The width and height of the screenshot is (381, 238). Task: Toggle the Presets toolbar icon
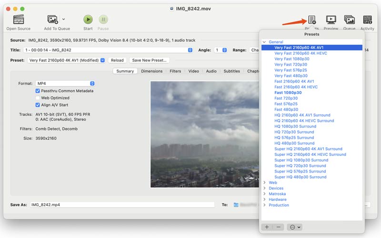click(x=312, y=20)
